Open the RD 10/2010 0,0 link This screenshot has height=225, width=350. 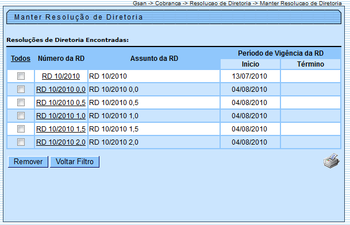[x=61, y=90]
